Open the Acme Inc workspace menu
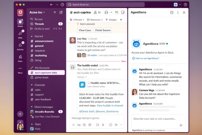 click(37, 12)
